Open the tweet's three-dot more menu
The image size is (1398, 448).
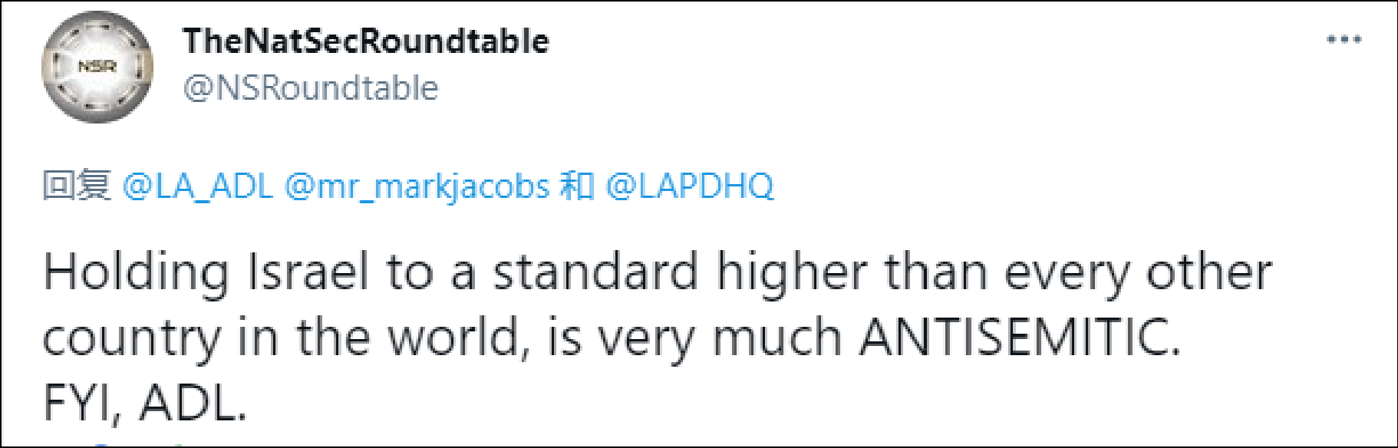[1344, 39]
